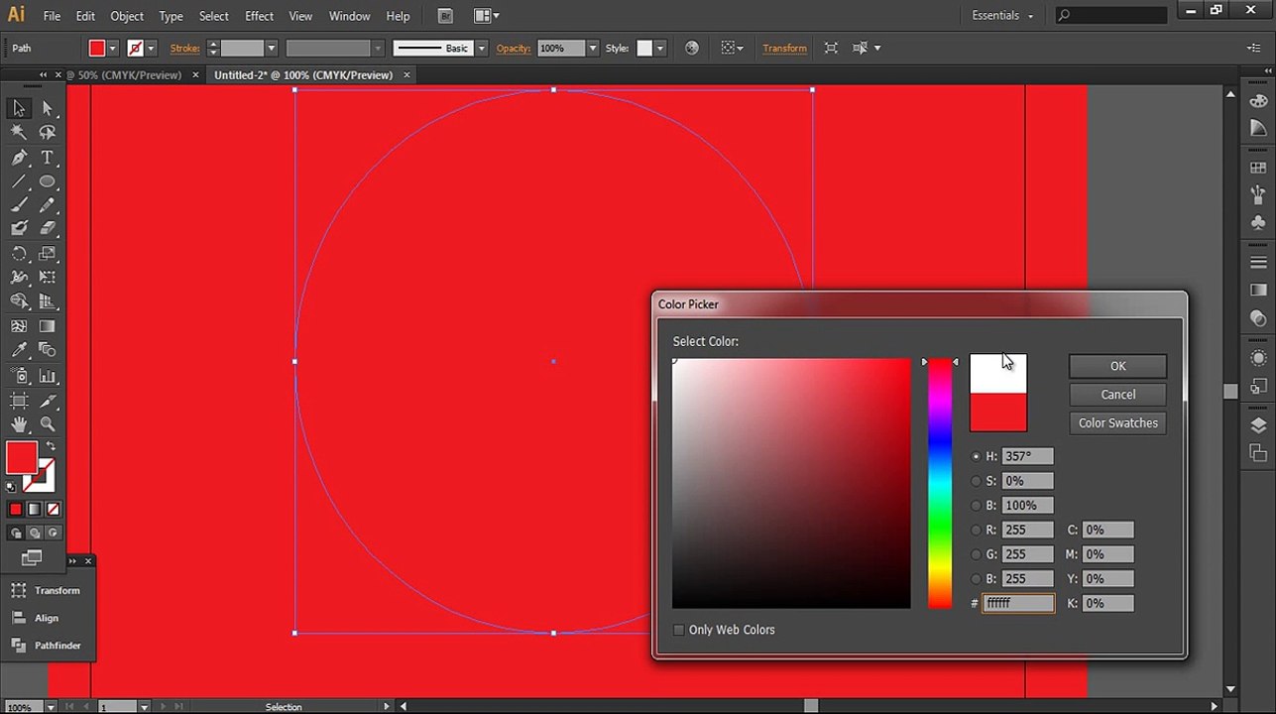Open the Effect menu
The image size is (1276, 714).
pos(259,16)
